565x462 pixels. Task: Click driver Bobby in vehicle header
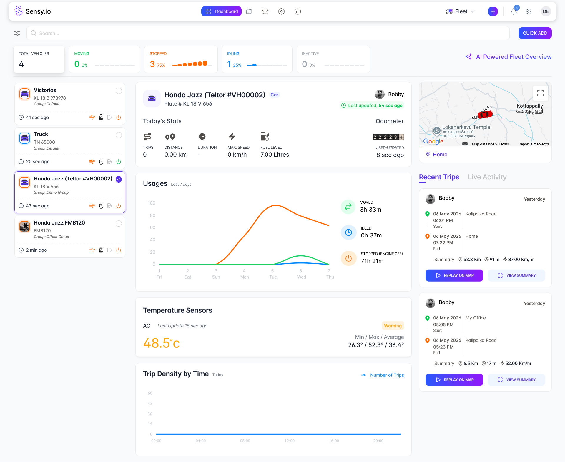click(389, 94)
